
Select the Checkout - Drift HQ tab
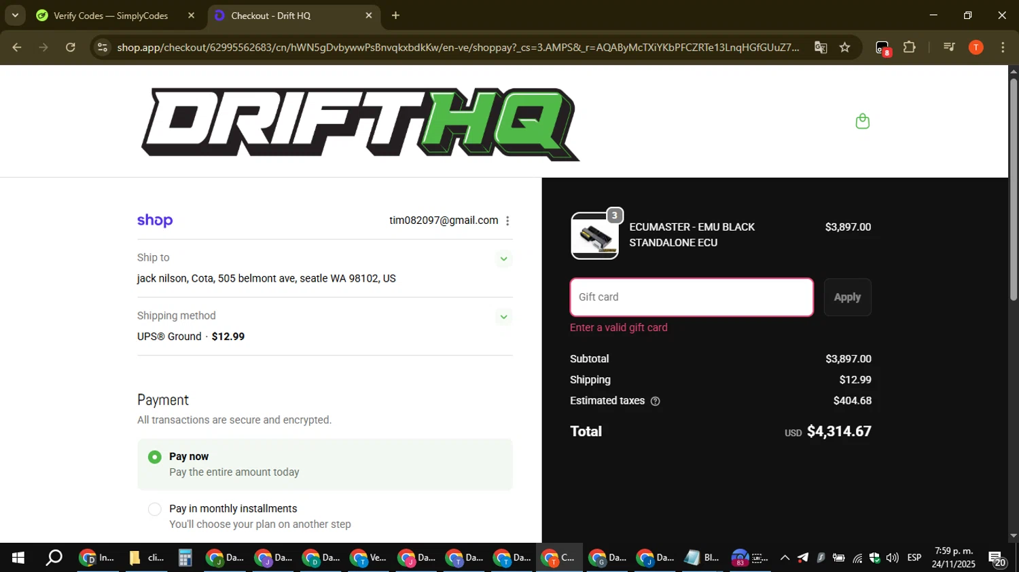(x=270, y=16)
